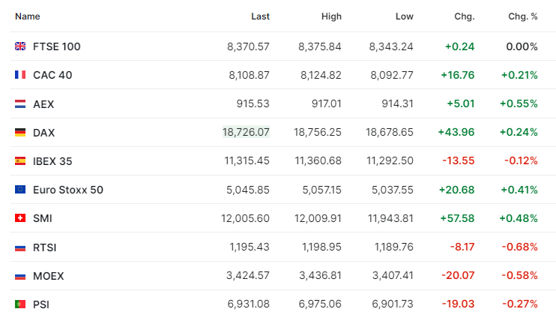556x315 pixels.
Task: Click the Swiss flag icon beside SMI
Action: (x=20, y=217)
